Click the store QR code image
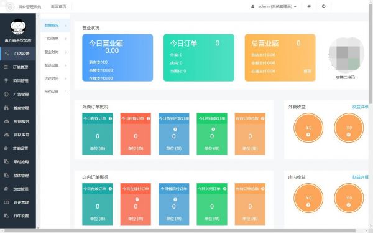373x233 pixels. pos(346,55)
